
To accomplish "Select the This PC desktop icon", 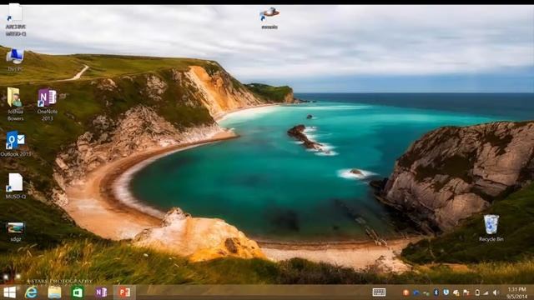I will tap(15, 59).
